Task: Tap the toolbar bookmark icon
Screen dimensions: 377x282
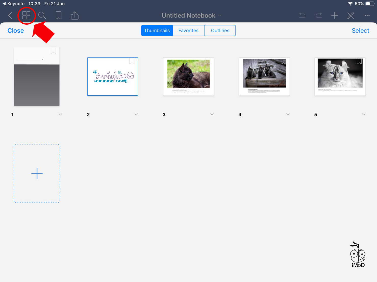Action: click(x=58, y=16)
